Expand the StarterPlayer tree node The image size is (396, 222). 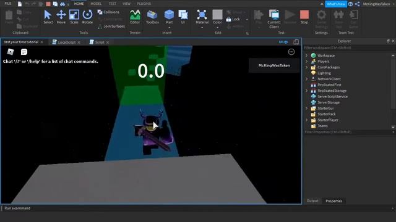[x=307, y=120]
